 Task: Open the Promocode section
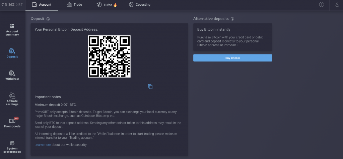pyautogui.click(x=12, y=123)
